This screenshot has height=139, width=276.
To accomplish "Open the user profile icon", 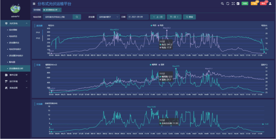I will pyautogui.click(x=270, y=4).
